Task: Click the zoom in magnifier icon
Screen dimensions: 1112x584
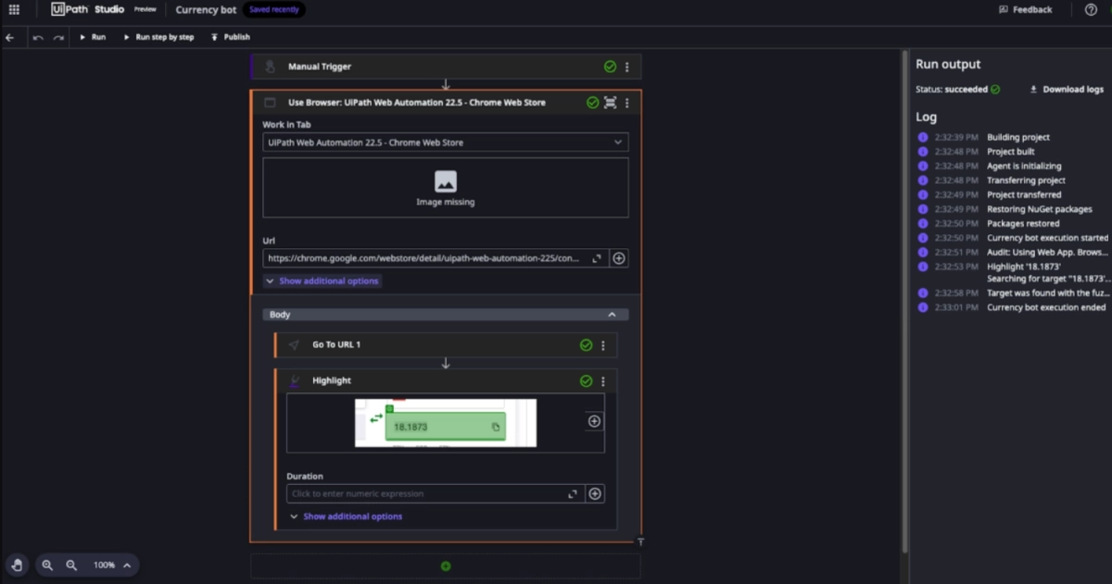Action: (47, 565)
